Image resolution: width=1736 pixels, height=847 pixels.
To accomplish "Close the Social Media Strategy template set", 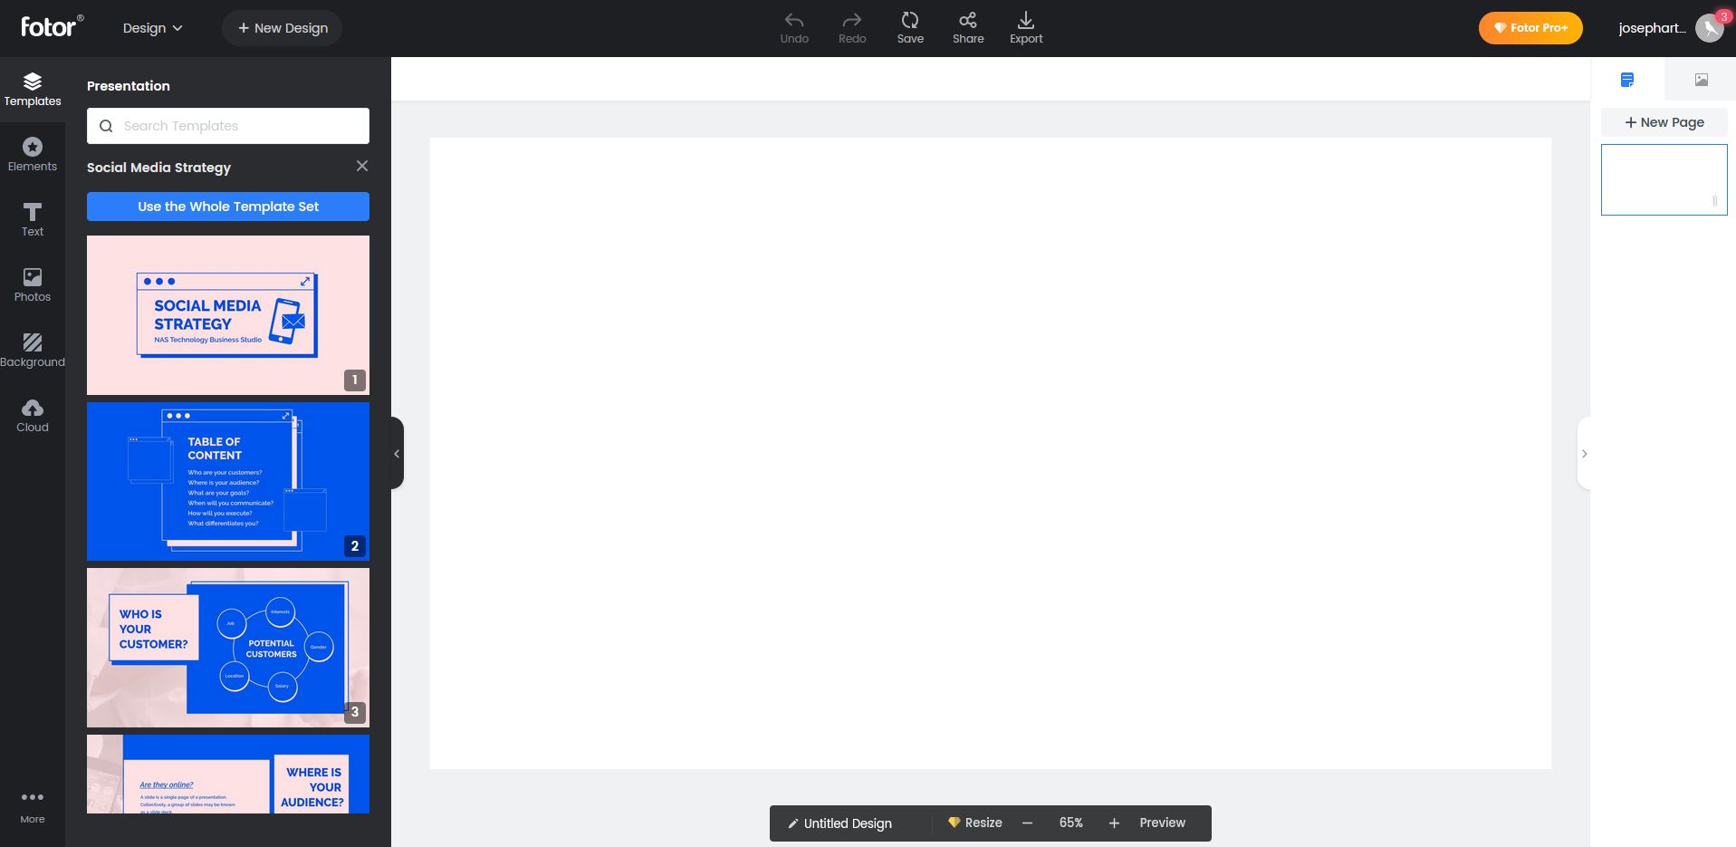I will (x=362, y=166).
